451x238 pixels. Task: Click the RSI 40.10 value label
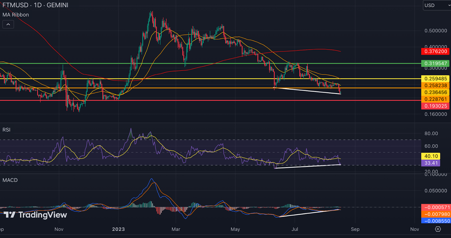pyautogui.click(x=431, y=156)
